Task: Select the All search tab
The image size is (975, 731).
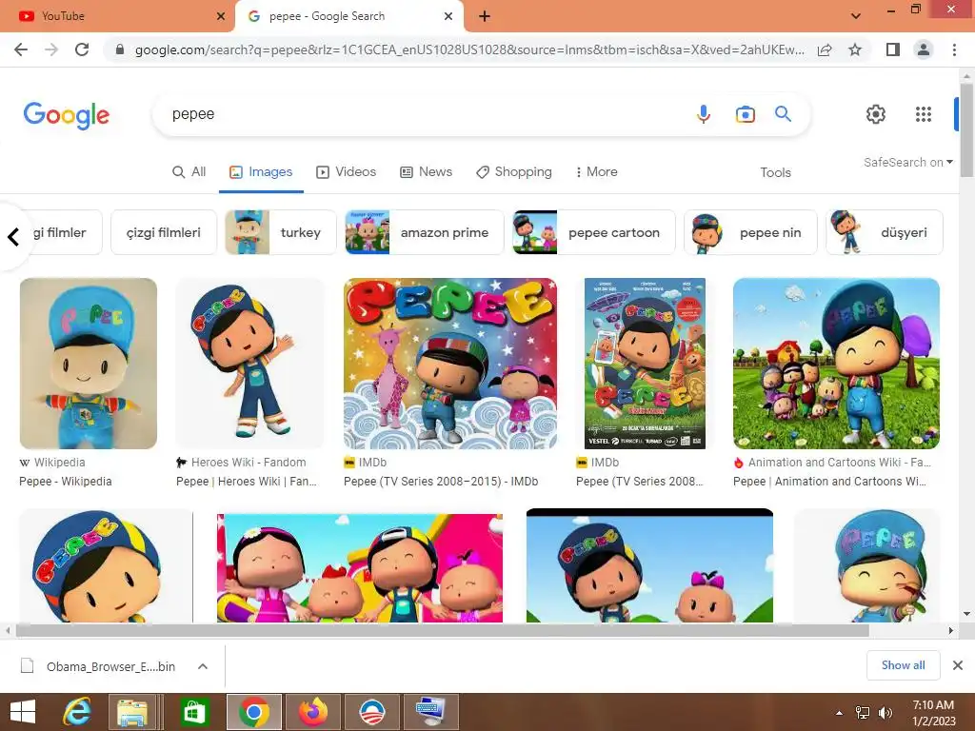Action: (189, 172)
